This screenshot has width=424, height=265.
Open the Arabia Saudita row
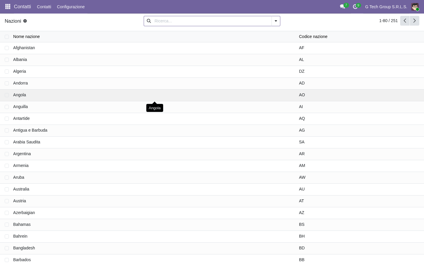coord(212,142)
